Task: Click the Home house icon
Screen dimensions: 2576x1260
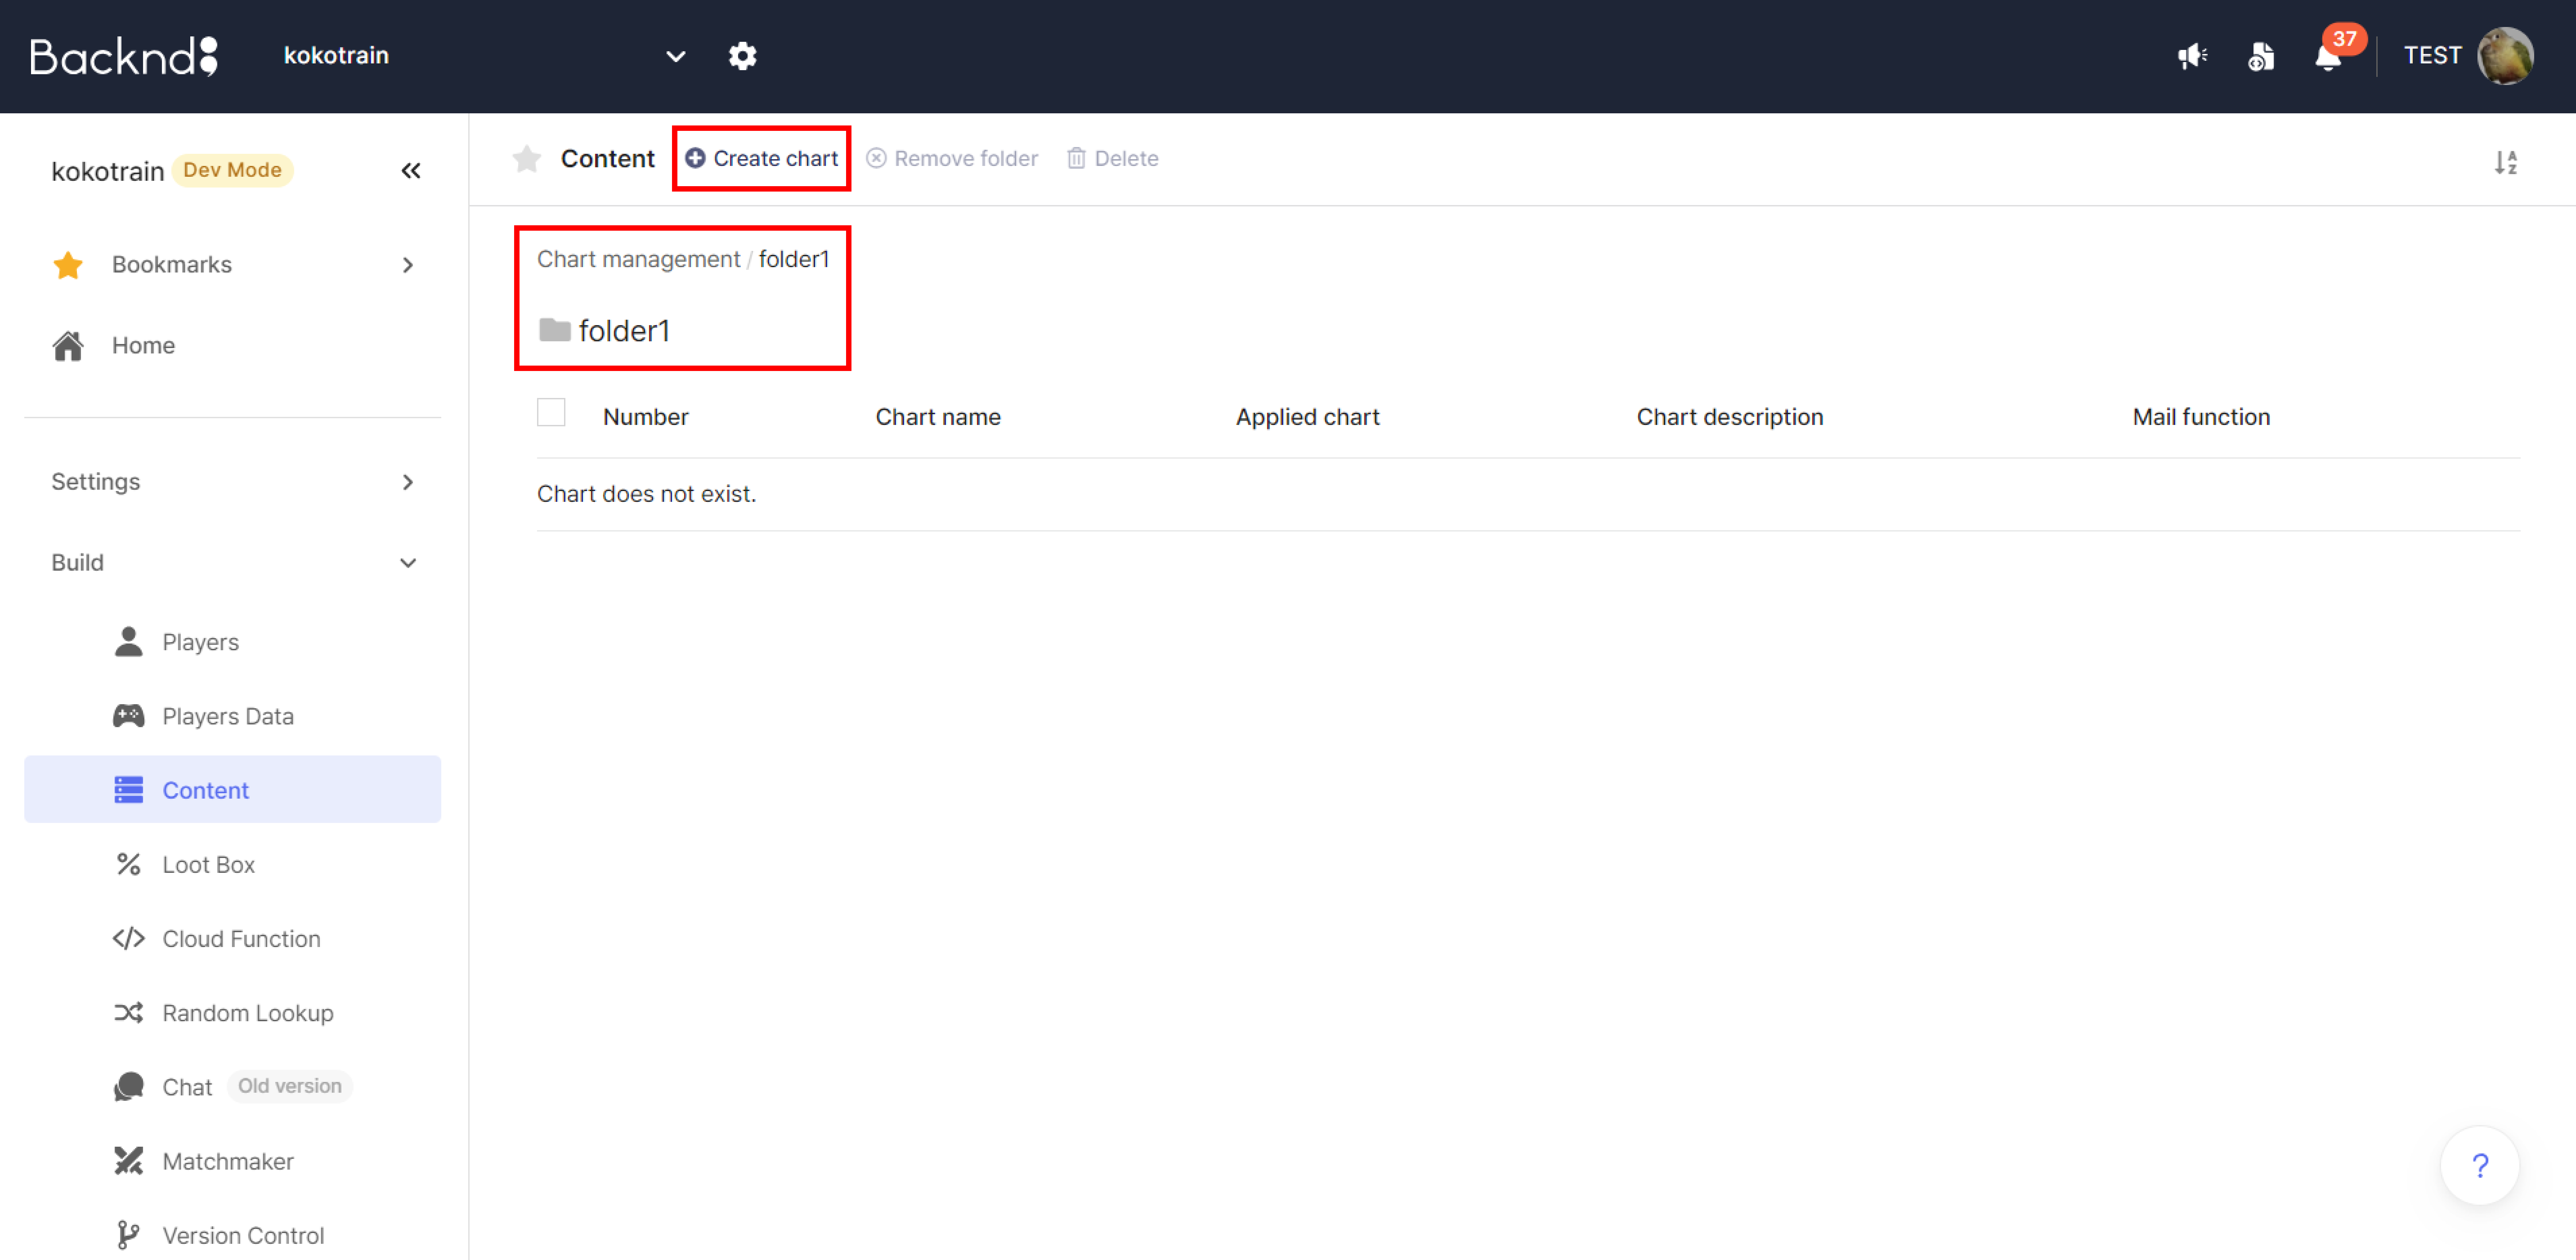Action: click(68, 346)
